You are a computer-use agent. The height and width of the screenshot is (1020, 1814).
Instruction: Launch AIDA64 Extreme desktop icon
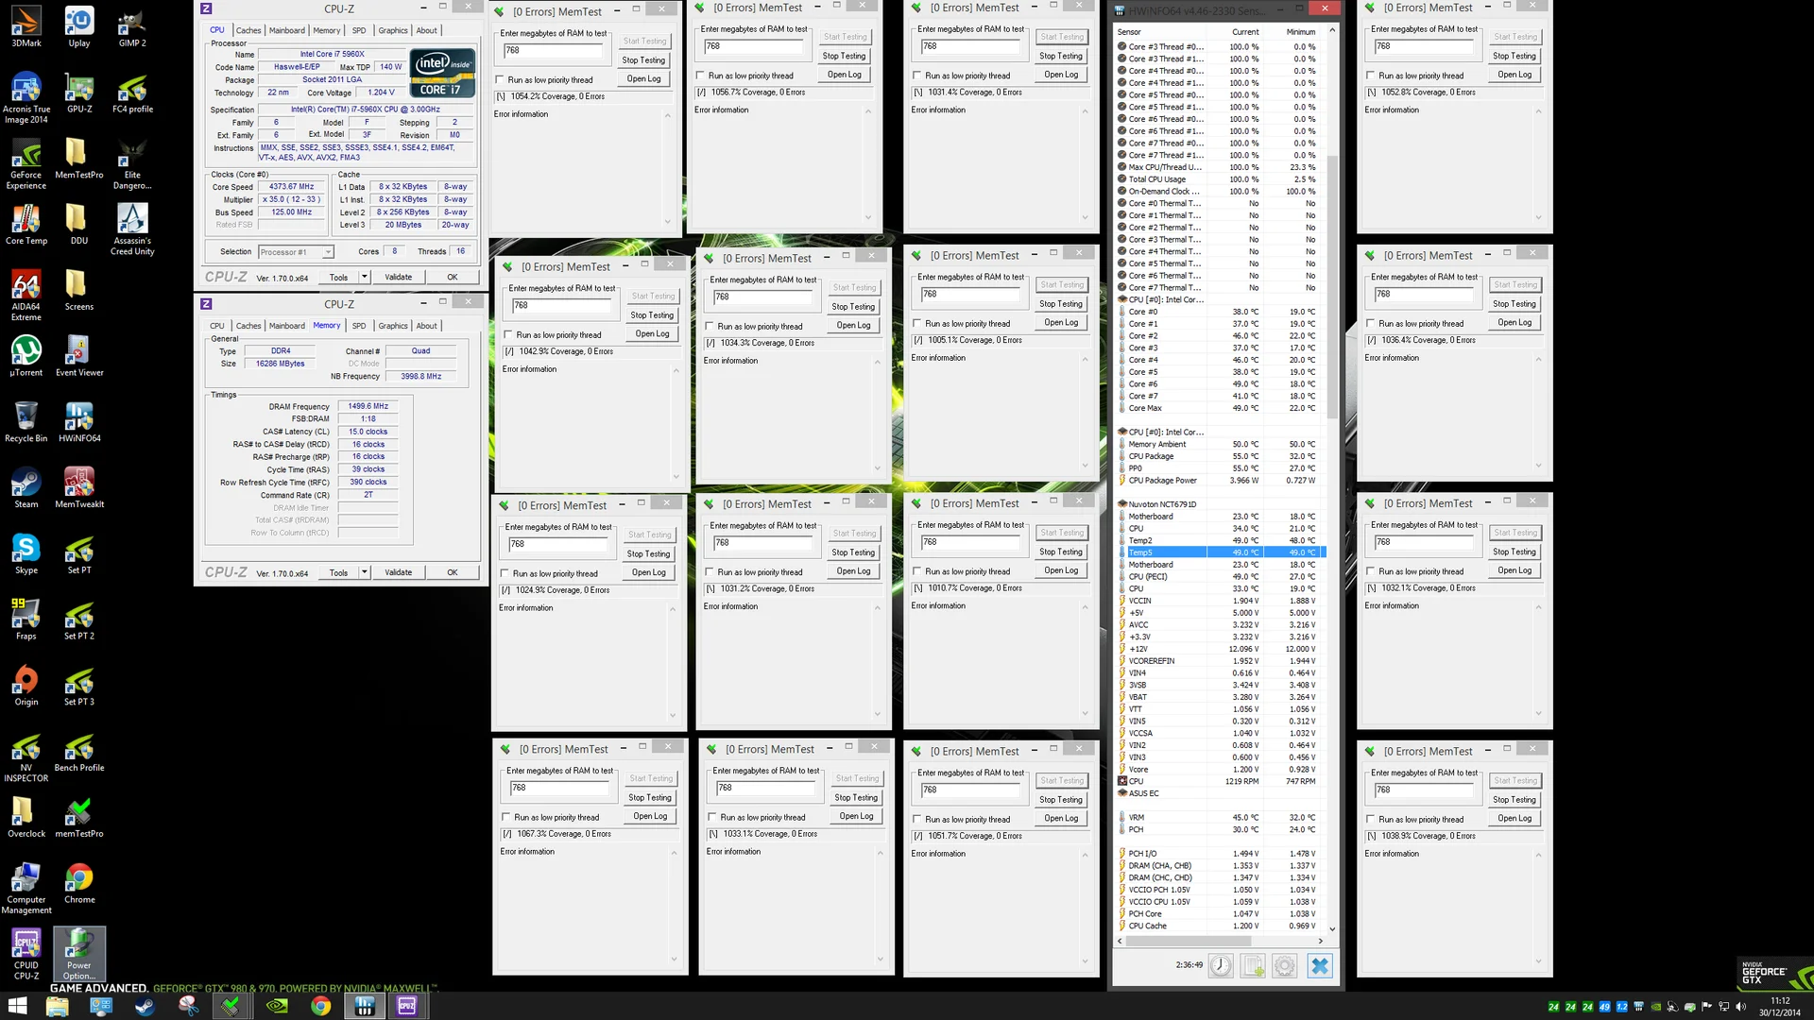point(26,296)
